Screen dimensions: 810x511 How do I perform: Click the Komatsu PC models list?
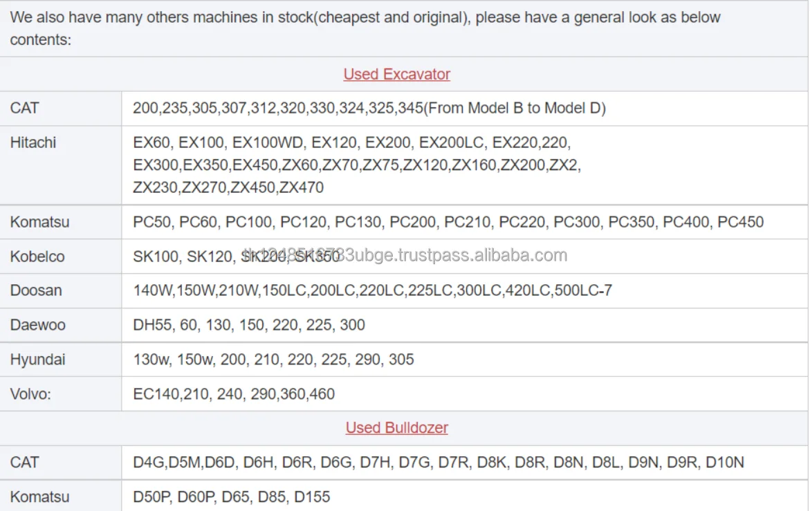point(448,223)
